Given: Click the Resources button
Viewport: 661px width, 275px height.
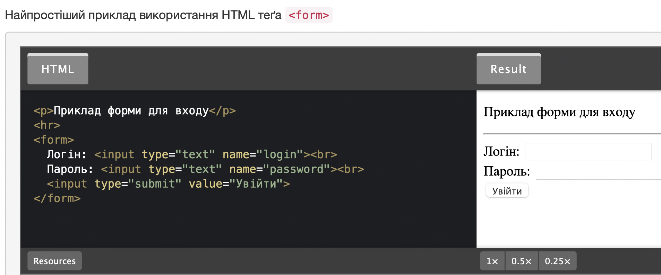Looking at the screenshot, I should click(54, 261).
